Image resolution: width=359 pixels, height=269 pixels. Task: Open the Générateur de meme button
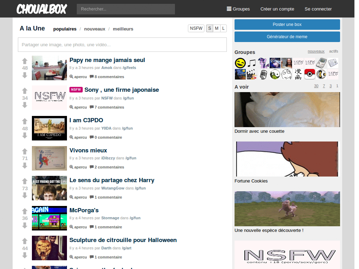[287, 37]
